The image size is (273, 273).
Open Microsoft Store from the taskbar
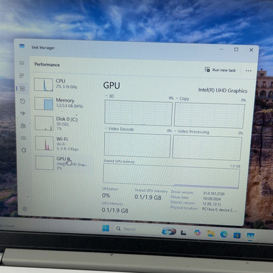tap(237, 235)
